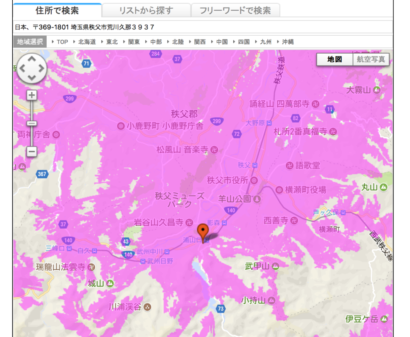Go to TOP region link
The height and width of the screenshot is (337, 410).
[x=62, y=42]
